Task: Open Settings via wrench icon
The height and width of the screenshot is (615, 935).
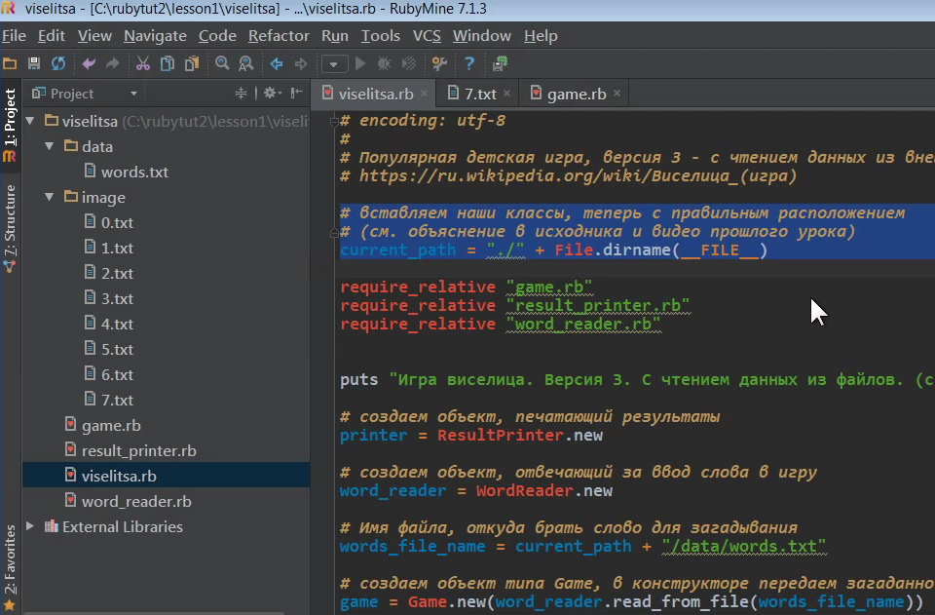Action: pos(439,63)
